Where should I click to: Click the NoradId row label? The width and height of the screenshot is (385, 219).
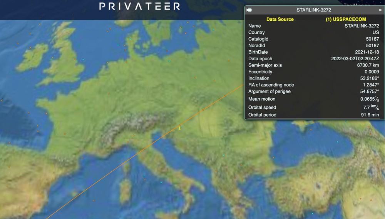click(256, 45)
